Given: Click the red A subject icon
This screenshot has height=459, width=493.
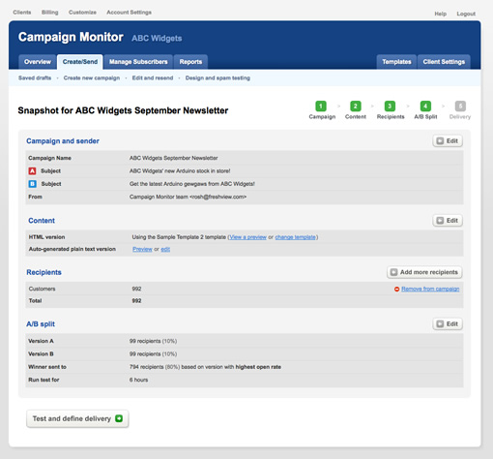Looking at the screenshot, I should [32, 171].
